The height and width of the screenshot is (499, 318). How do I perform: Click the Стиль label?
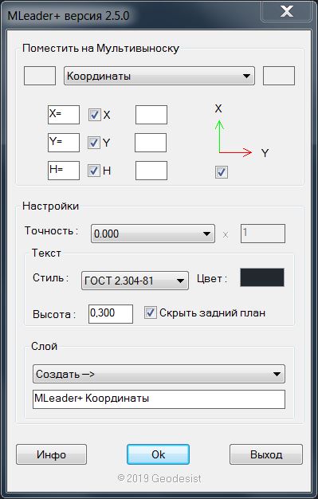(51, 278)
